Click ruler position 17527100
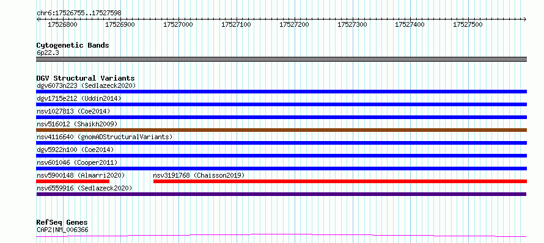544x243 pixels. pos(237,24)
